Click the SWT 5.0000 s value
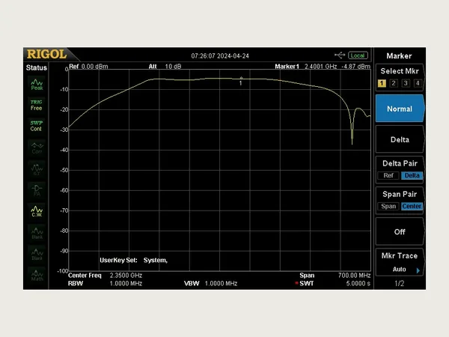 (x=358, y=283)
